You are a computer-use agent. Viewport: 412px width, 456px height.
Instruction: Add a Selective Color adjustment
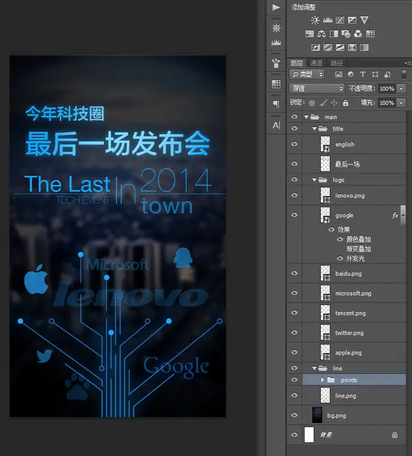click(x=352, y=47)
